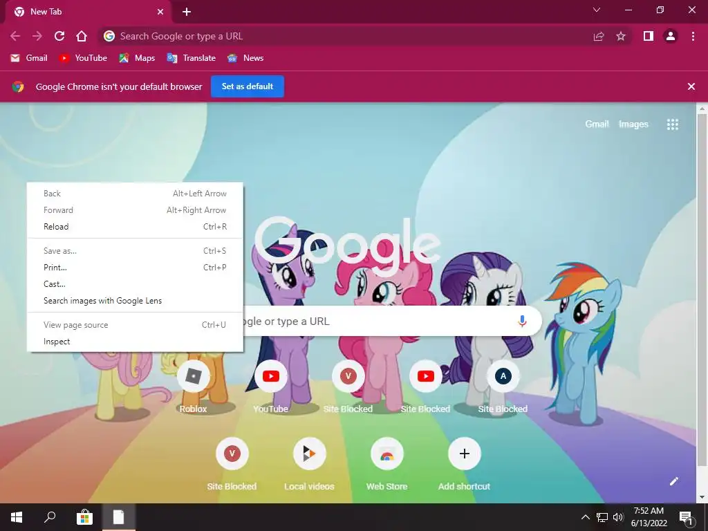Click the browser Back arrow button

pyautogui.click(x=15, y=36)
